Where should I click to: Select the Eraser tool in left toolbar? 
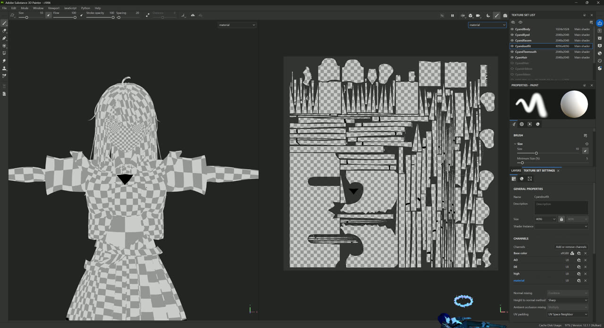tap(4, 31)
